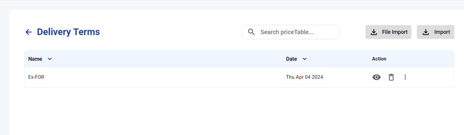464x135 pixels.
Task: Click the Action column header
Action: (x=379, y=59)
